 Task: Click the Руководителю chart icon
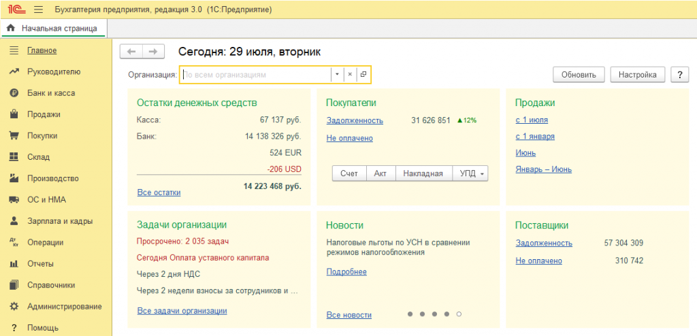pos(14,71)
